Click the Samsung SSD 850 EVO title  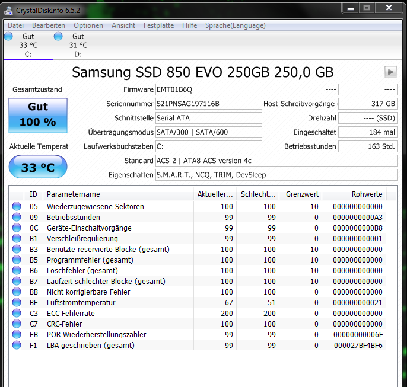[202, 72]
